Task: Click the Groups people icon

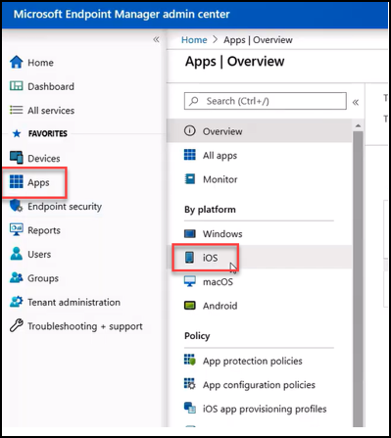Action: (x=17, y=277)
